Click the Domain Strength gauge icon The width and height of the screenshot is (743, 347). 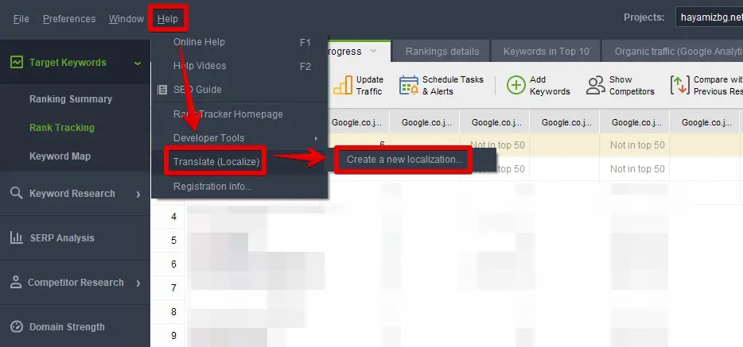[x=15, y=326]
